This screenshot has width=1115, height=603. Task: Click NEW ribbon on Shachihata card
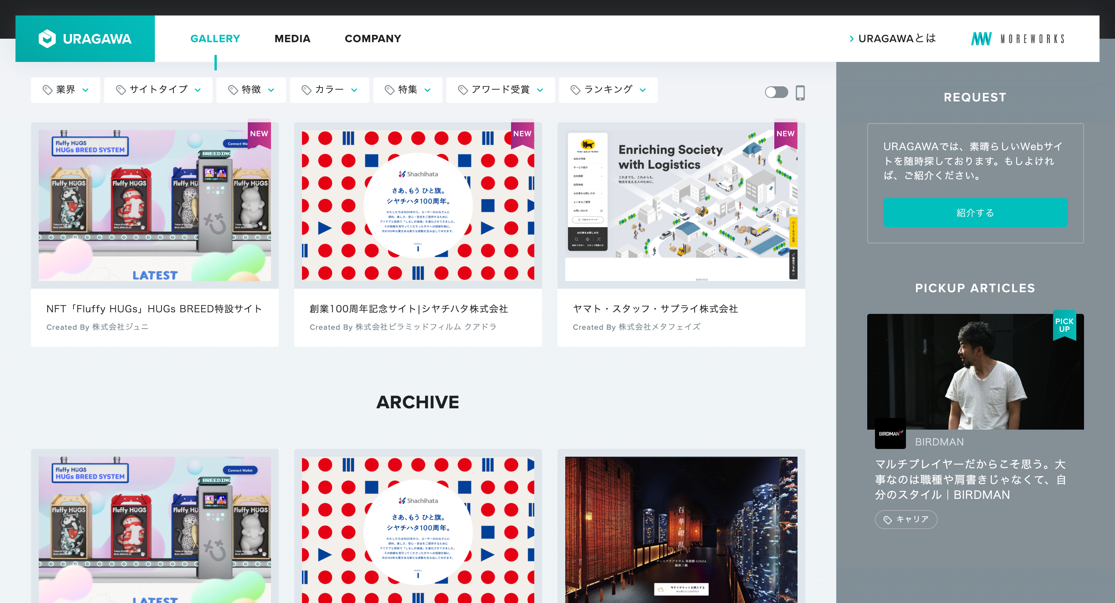tap(522, 134)
